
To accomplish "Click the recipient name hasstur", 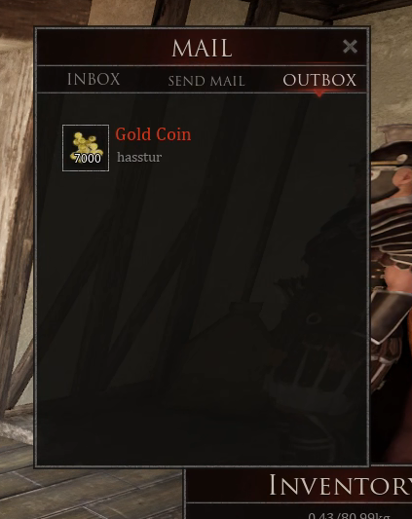I will pos(139,157).
